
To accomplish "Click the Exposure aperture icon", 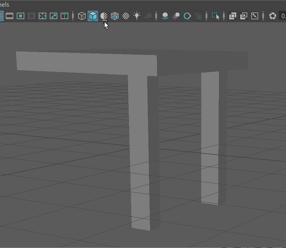I will [272, 16].
